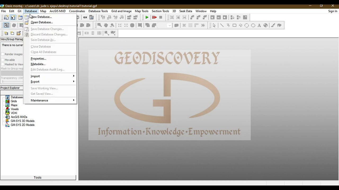Choose New Database from the menu
Viewport: 339px width, 190px height.
tap(41, 17)
